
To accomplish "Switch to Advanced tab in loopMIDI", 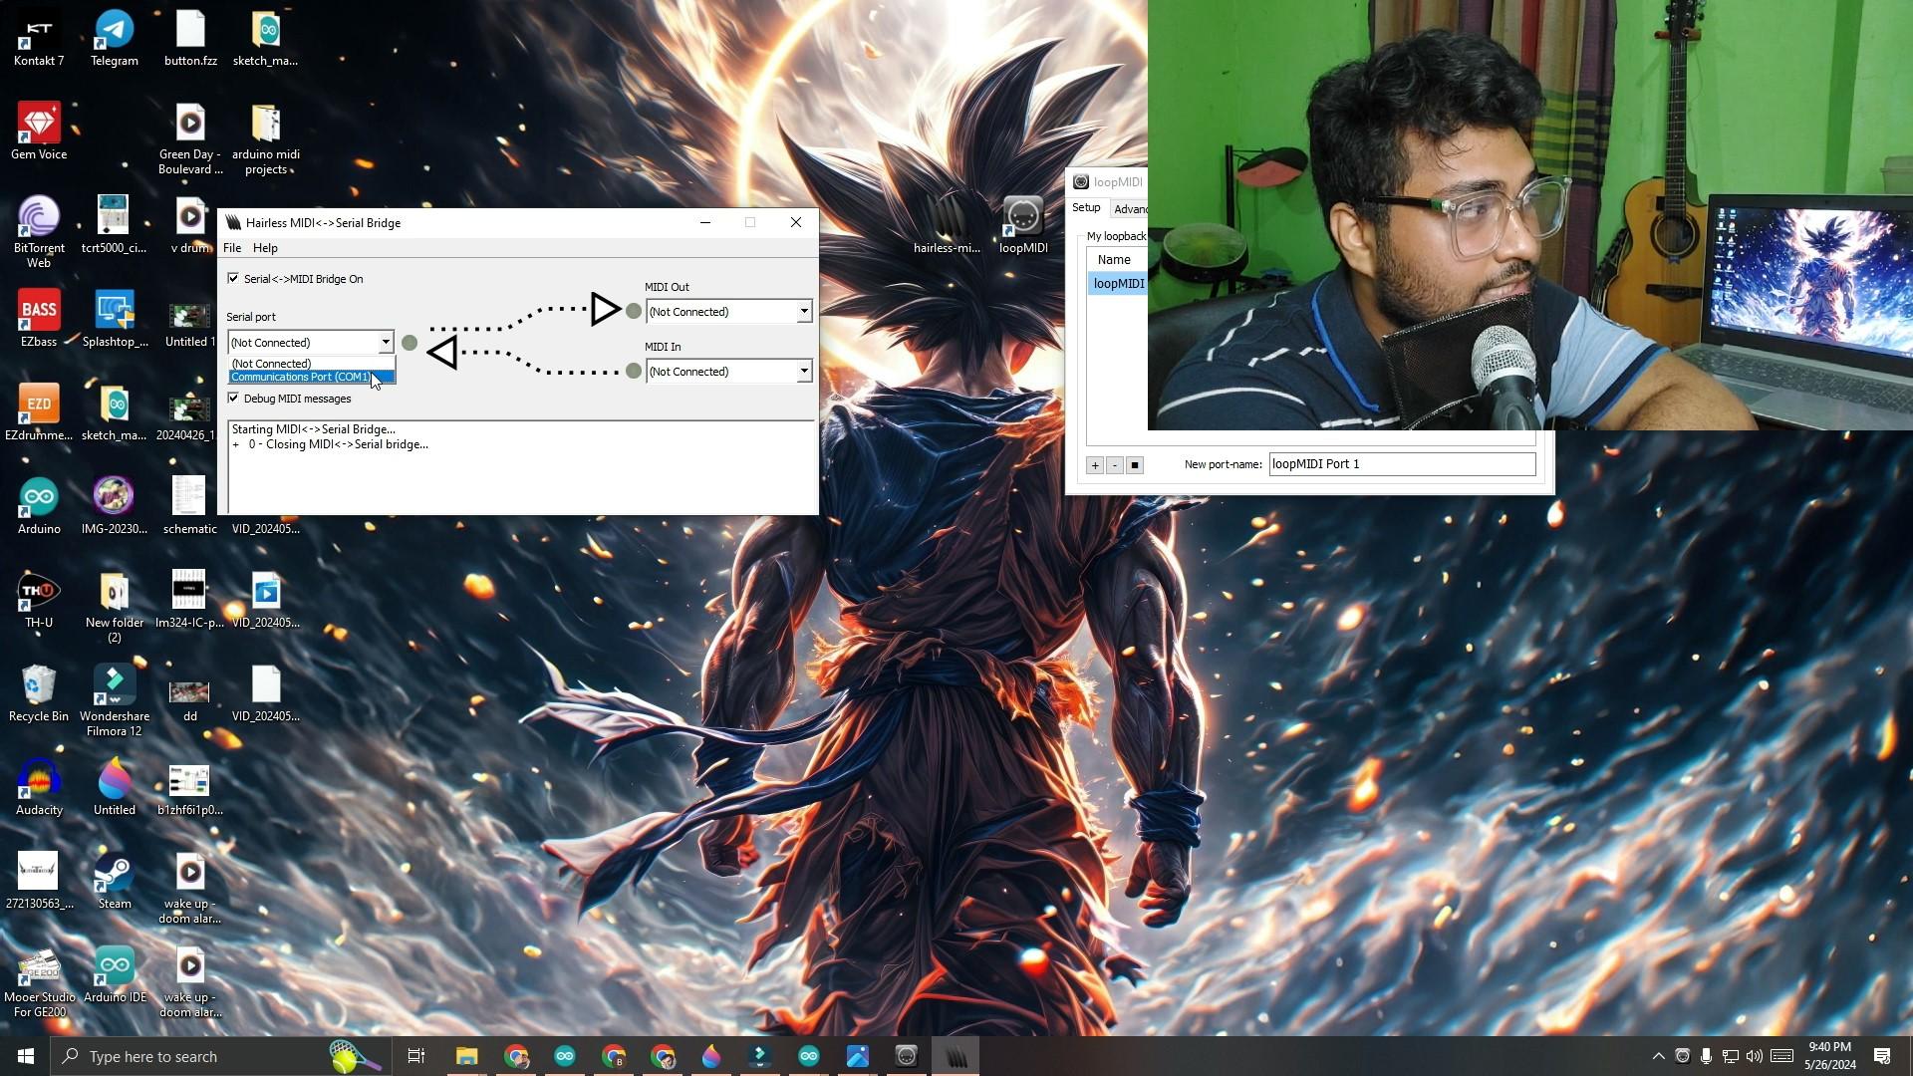I will (1130, 209).
